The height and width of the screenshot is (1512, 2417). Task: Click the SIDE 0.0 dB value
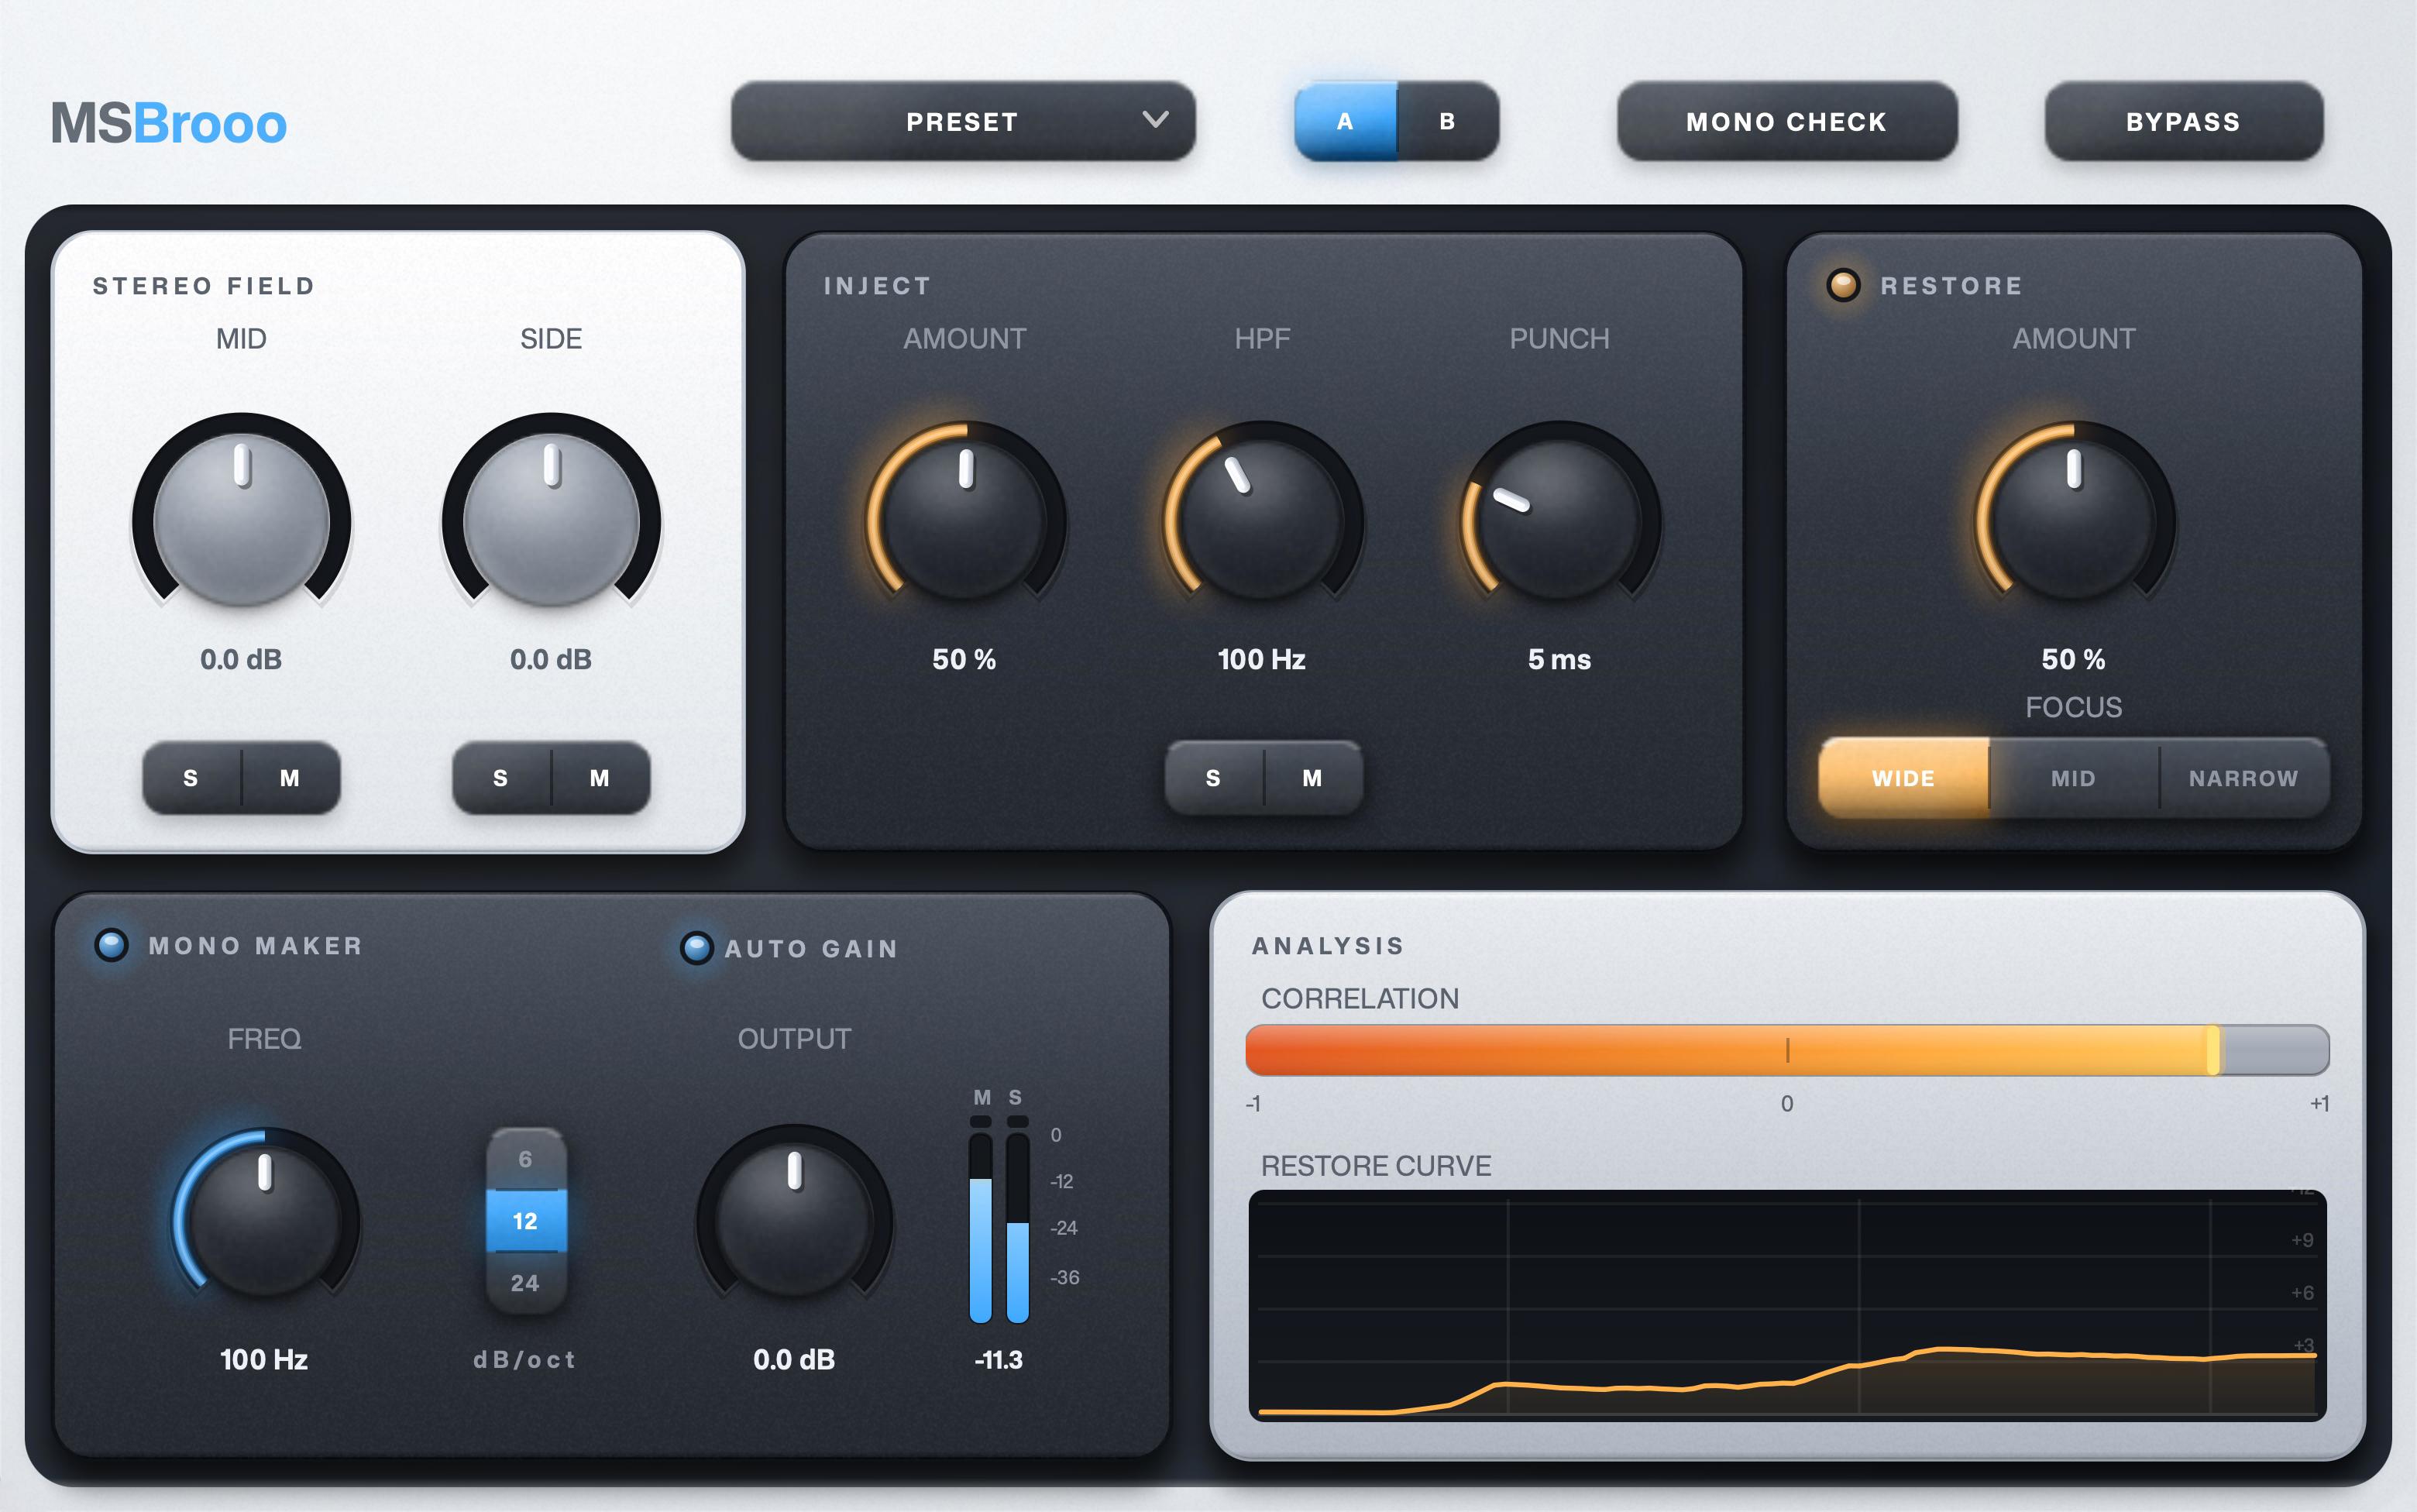tap(551, 660)
